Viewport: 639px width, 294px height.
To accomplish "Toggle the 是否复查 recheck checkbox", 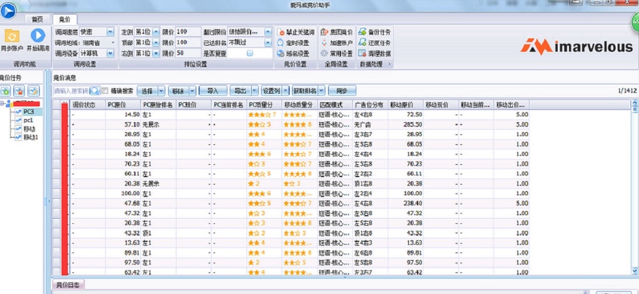I will point(250,53).
